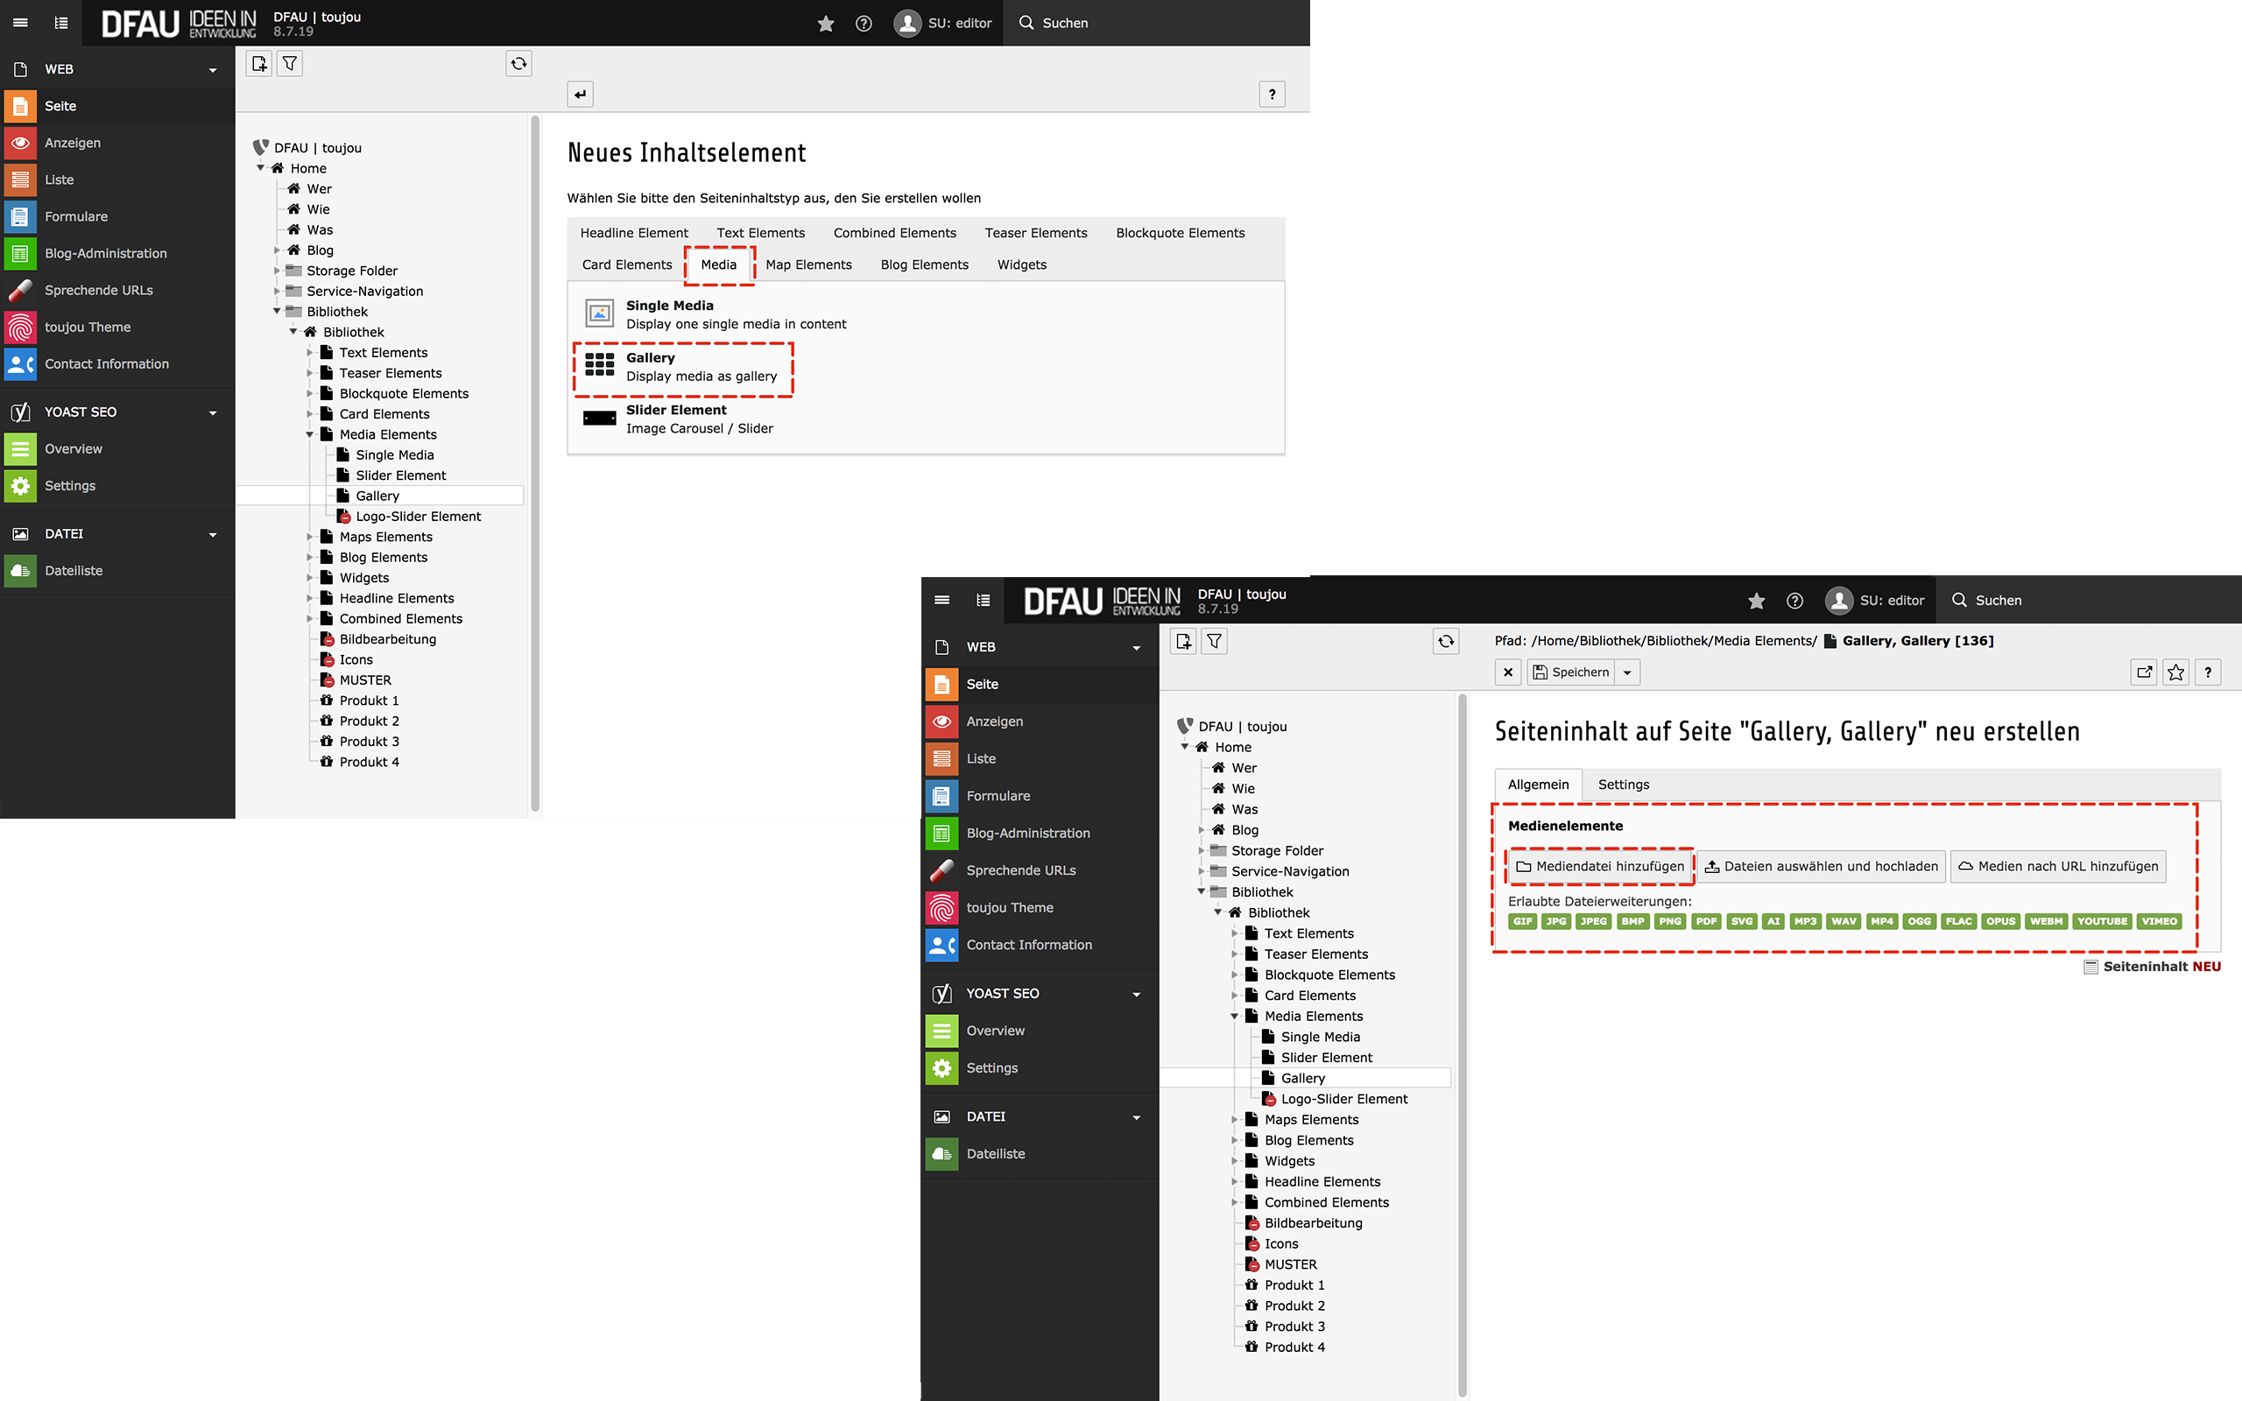The image size is (2242, 1401).
Task: Open the Widgets tab in the wizard
Action: tap(1022, 264)
